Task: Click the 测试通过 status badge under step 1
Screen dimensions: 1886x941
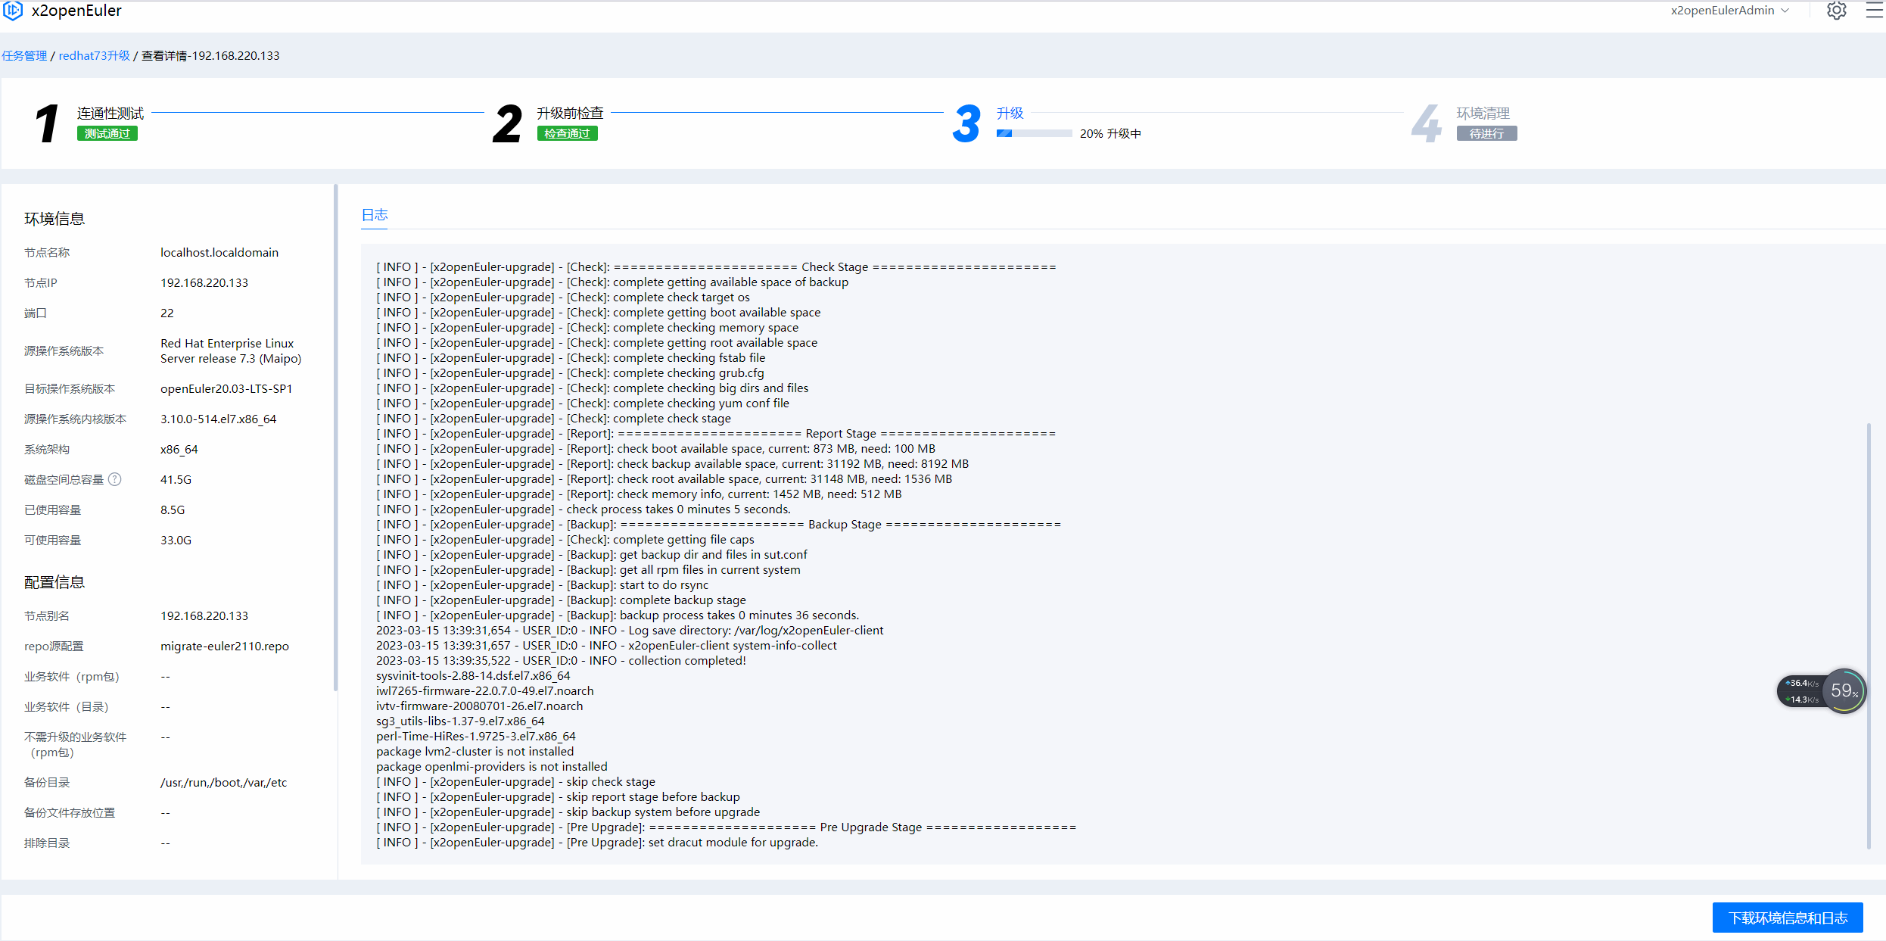Action: 107,133
